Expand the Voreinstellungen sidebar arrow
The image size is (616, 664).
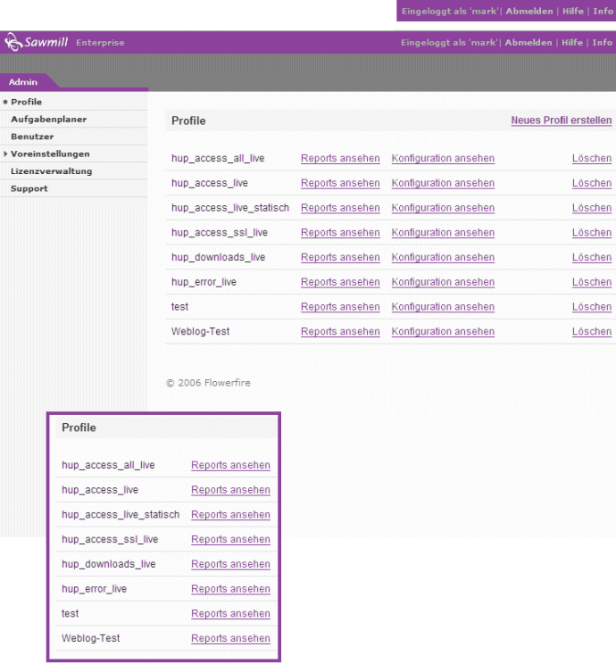[5, 154]
